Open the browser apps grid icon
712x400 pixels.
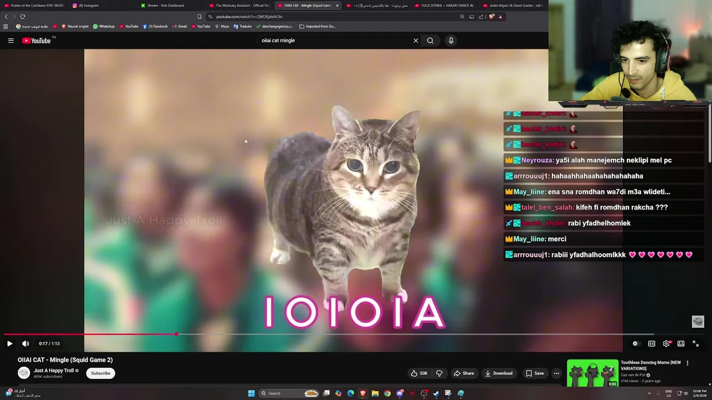click(x=6, y=26)
